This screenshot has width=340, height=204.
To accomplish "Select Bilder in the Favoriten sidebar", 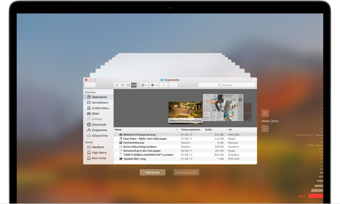I will point(97,113).
